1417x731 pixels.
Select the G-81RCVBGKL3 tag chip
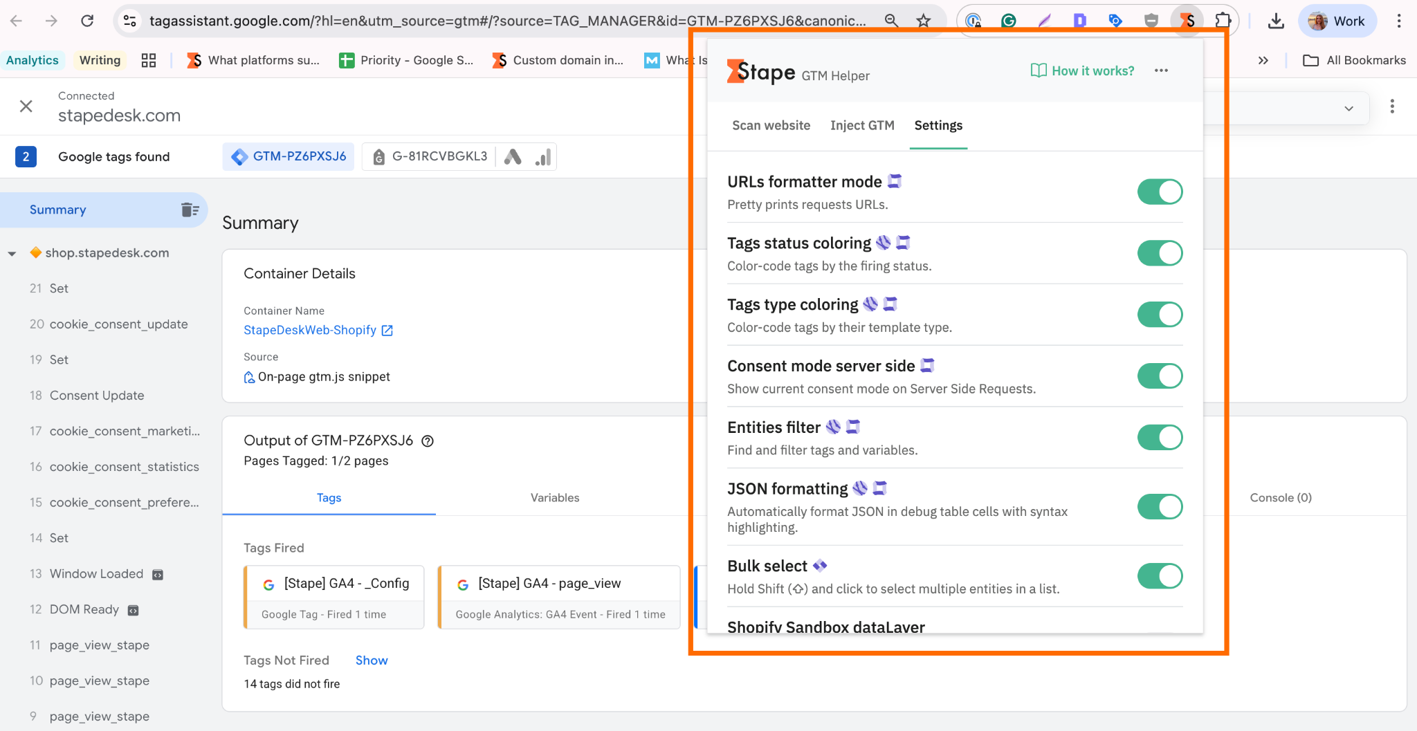click(430, 157)
